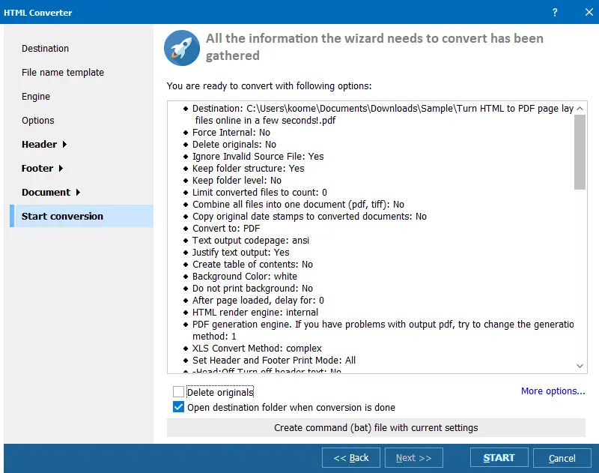
Task: Click the Cancel button
Action: tap(562, 458)
